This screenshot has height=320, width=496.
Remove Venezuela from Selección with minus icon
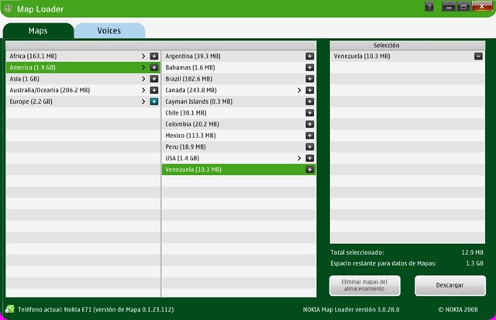(x=478, y=57)
